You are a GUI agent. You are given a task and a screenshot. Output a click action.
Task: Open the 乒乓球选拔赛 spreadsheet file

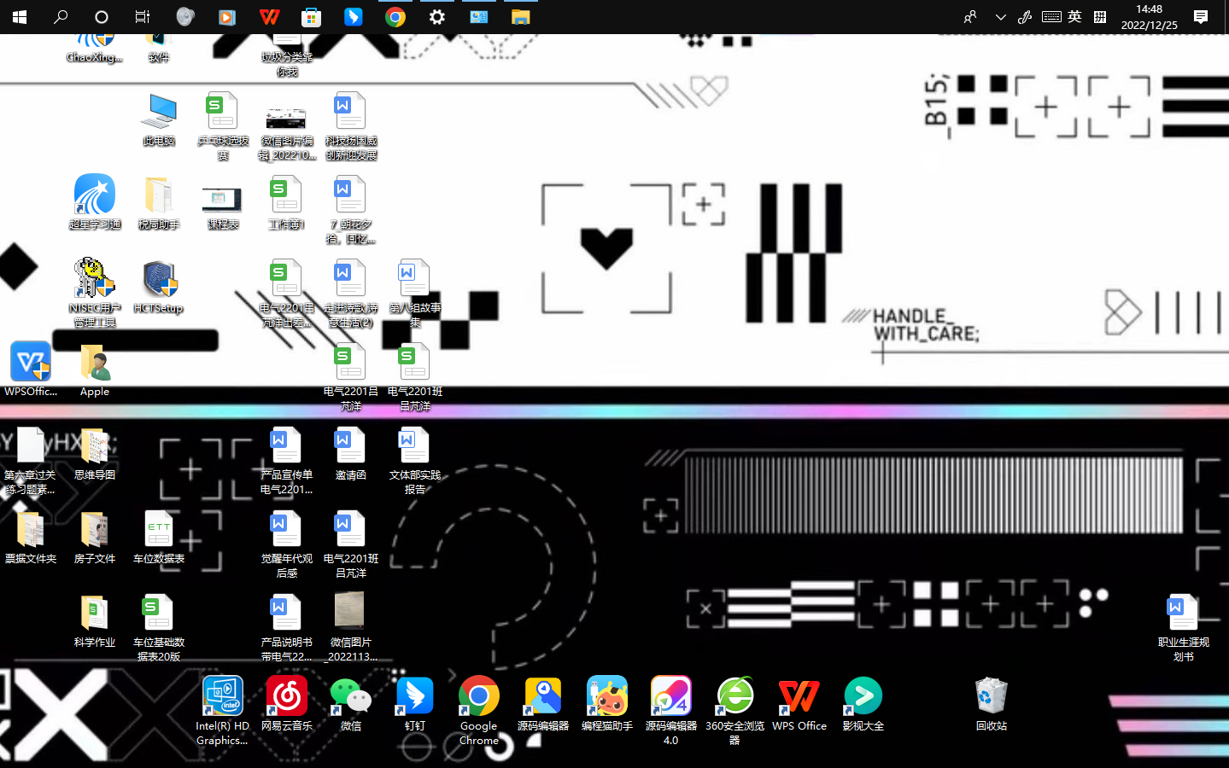click(x=223, y=127)
